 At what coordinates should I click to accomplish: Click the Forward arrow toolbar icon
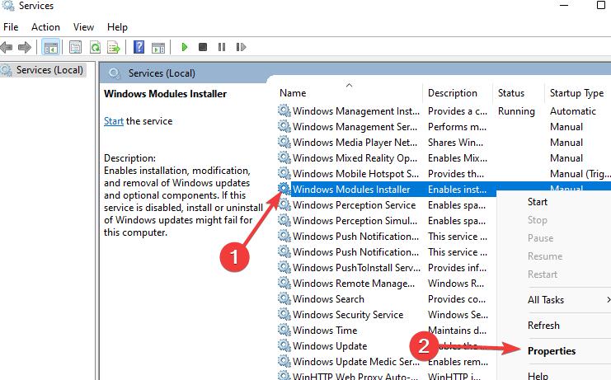tap(25, 48)
